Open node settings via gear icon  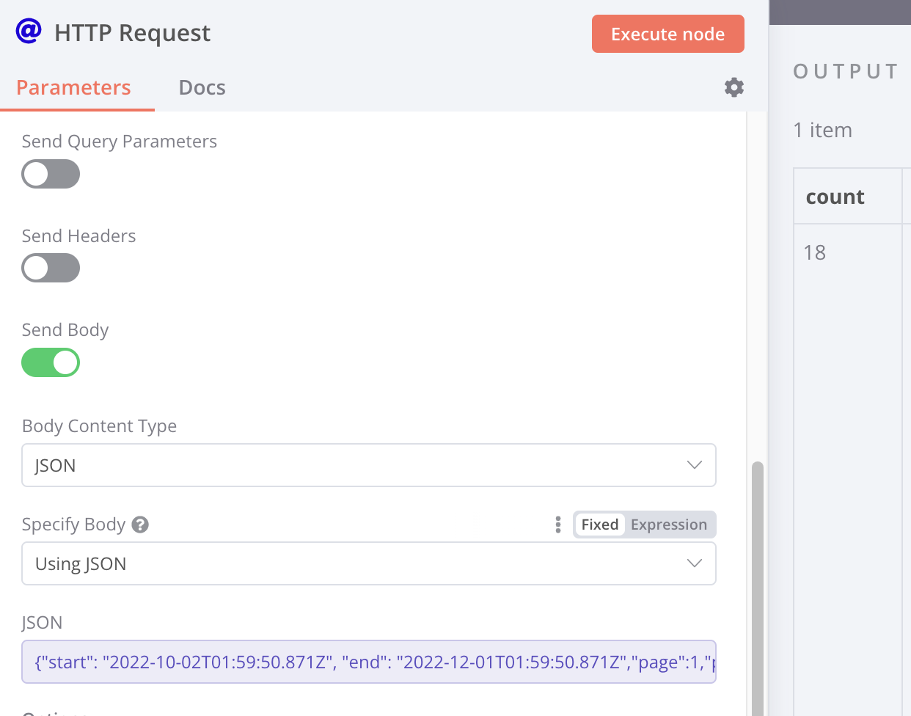(x=733, y=87)
